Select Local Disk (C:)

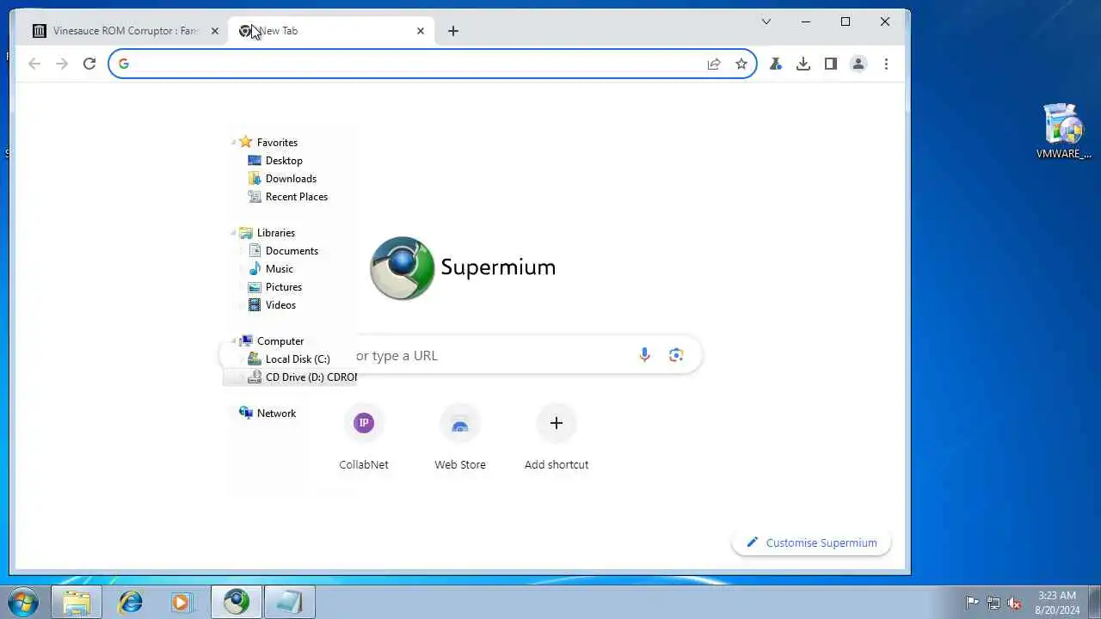pos(289,359)
